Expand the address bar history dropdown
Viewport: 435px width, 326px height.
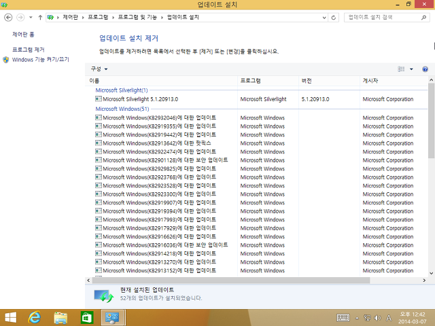tap(324, 18)
